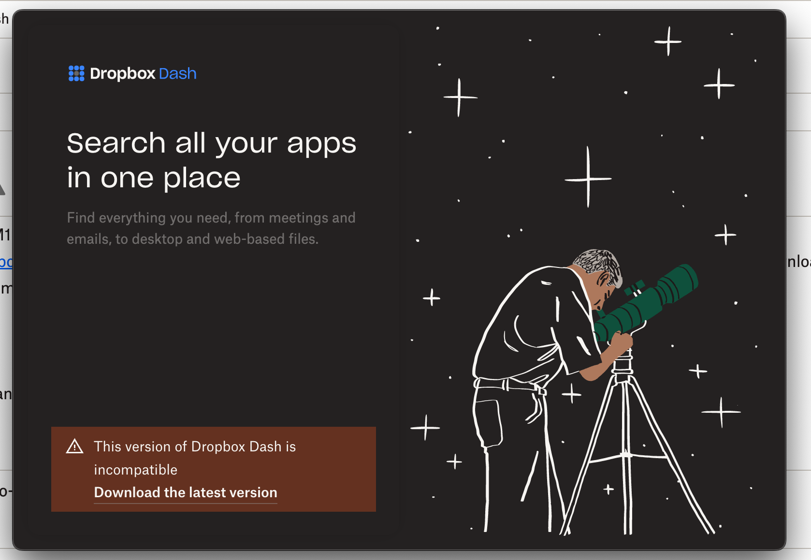This screenshot has height=560, width=811.
Task: Select the description text about meetings and emails
Action: (x=211, y=228)
